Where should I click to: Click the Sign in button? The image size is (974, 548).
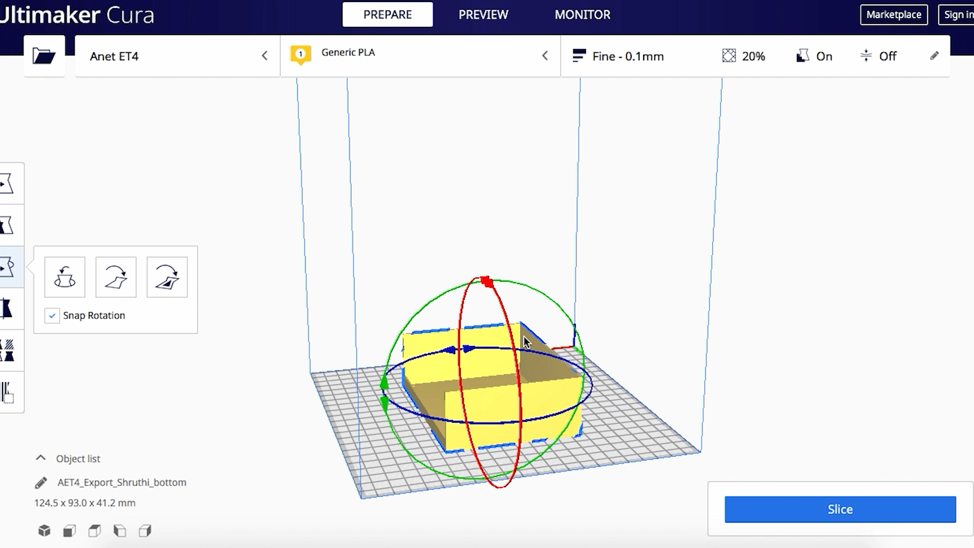click(x=957, y=15)
